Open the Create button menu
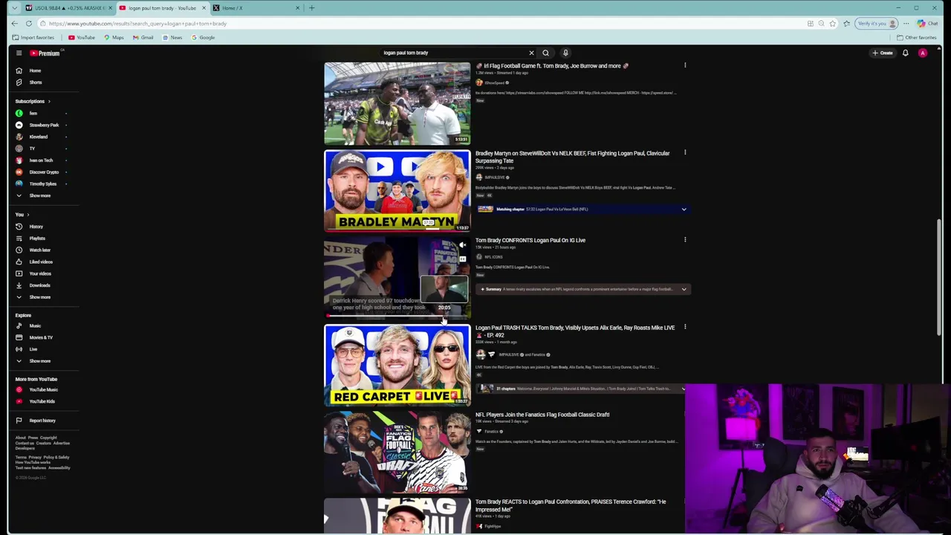Screen dimensions: 951x535 coord(883,53)
